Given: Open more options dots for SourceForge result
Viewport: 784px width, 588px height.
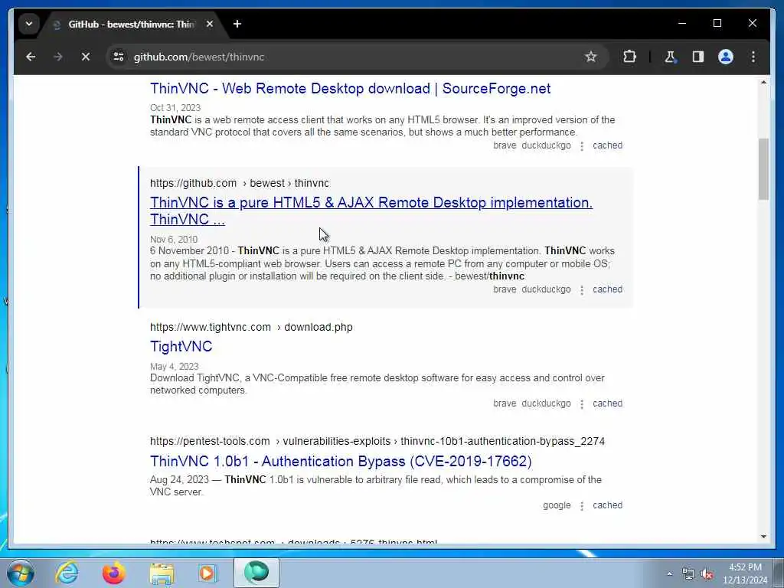Looking at the screenshot, I should click(x=582, y=146).
